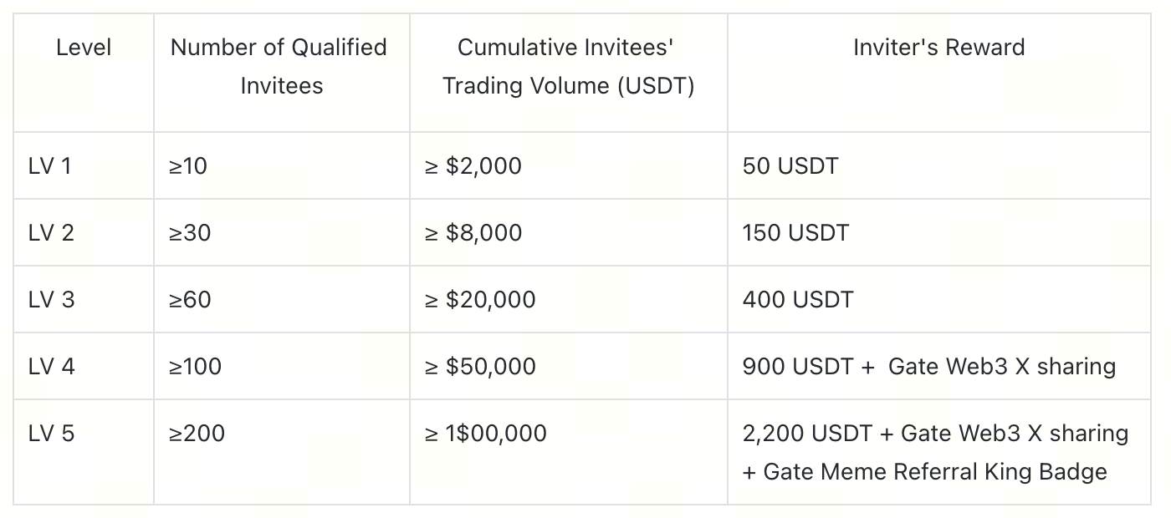This screenshot has height=518, width=1171.
Task: Click the Number of Qualified Invitees header
Action: tap(281, 66)
